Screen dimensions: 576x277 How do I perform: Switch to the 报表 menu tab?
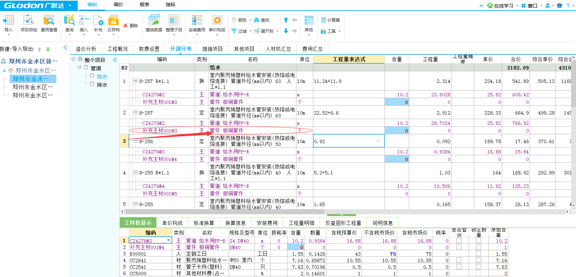click(x=144, y=4)
